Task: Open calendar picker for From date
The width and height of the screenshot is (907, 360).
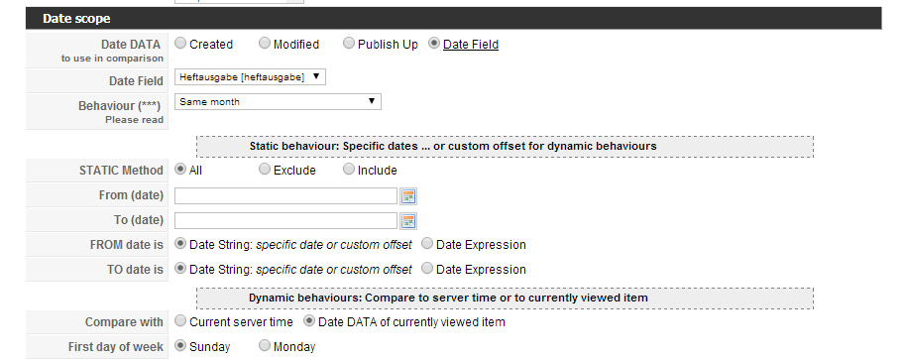Action: 408,196
